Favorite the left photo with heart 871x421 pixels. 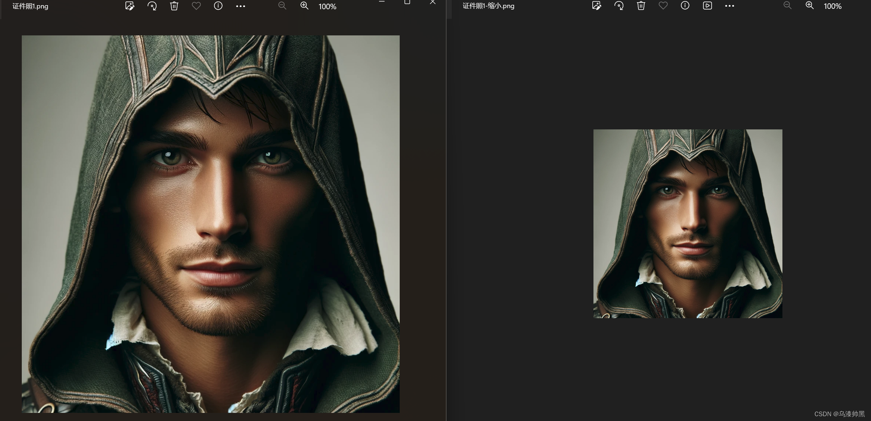(x=196, y=6)
